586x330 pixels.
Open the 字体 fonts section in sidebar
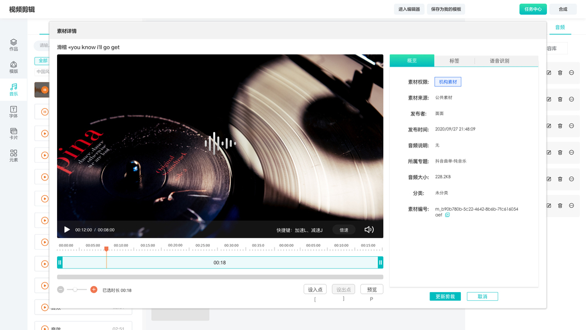coord(13,112)
